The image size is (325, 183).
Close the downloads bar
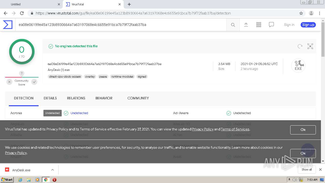(x=320, y=170)
